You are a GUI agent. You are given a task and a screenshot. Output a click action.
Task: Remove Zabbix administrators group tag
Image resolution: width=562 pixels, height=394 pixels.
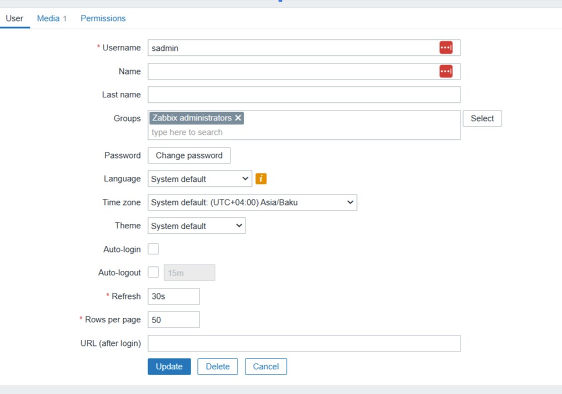238,118
